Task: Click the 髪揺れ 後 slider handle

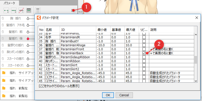Action: (28, 39)
